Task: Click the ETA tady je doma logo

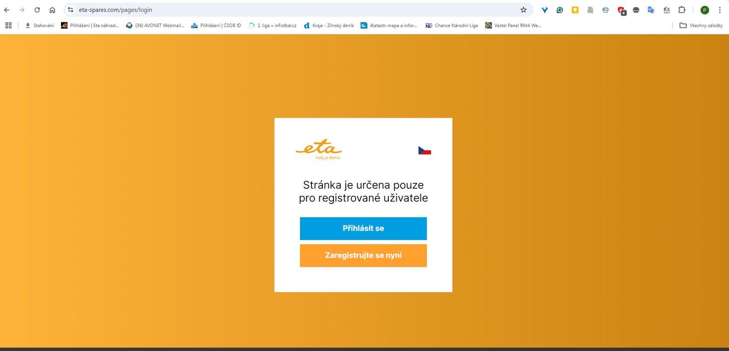Action: point(319,150)
